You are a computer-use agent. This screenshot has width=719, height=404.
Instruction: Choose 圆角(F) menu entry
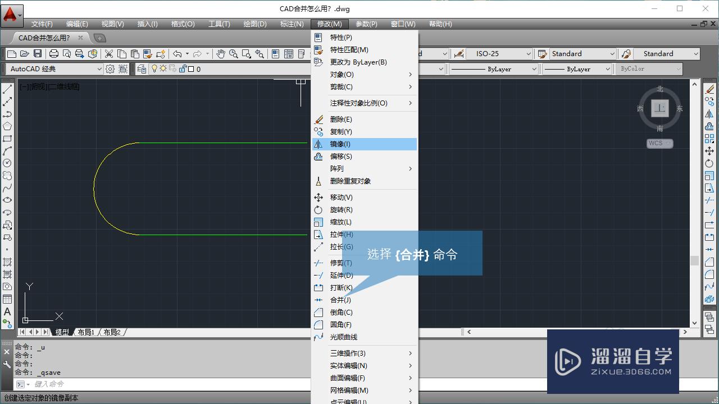pos(365,325)
